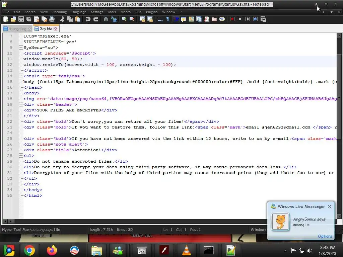The image size is (343, 257).
Task: Open the menu bar down-triangle dropdown
Action: click(x=332, y=12)
